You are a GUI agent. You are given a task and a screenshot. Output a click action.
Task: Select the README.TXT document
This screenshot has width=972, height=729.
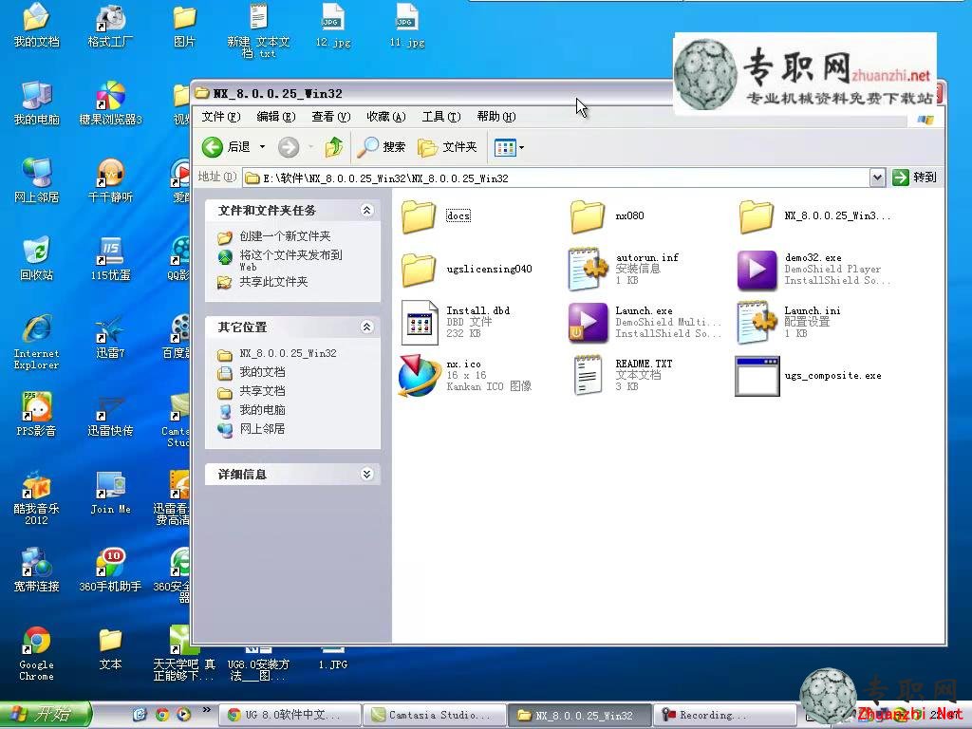(623, 375)
